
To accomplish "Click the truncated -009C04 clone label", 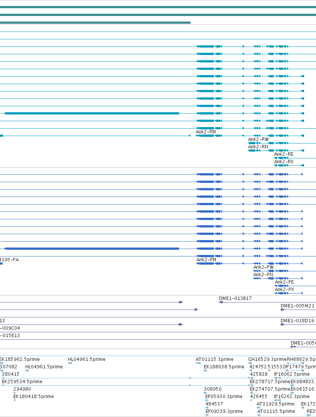I will [10, 328].
